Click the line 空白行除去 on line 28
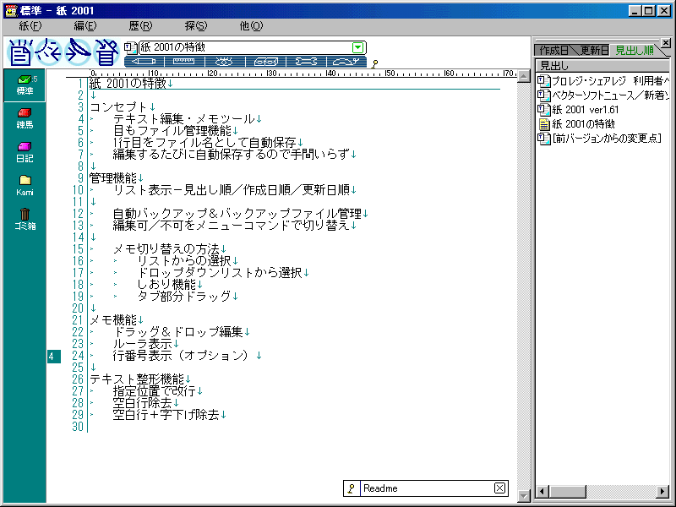This screenshot has height=507, width=676. click(x=143, y=403)
